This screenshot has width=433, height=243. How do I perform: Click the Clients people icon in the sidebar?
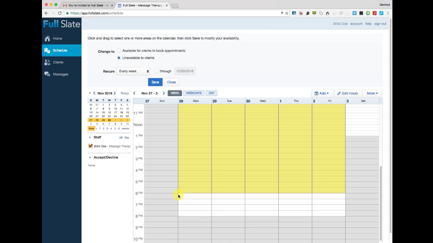click(x=47, y=62)
